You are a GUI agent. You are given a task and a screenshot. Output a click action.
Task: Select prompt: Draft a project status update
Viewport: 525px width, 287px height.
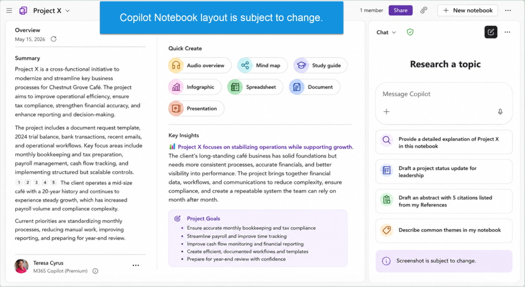click(444, 172)
